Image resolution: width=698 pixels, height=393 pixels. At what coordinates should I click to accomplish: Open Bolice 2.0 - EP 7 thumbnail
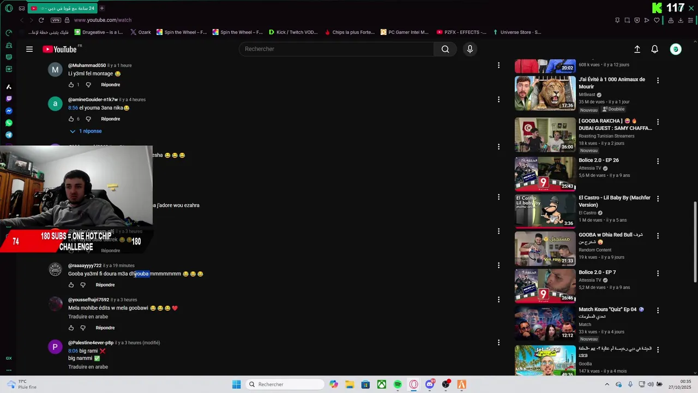coord(545,286)
